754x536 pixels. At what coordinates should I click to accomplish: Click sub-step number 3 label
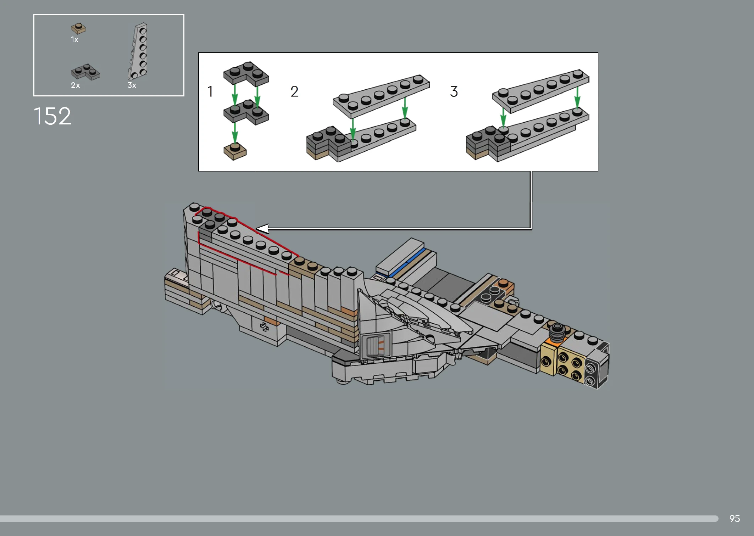(x=454, y=91)
